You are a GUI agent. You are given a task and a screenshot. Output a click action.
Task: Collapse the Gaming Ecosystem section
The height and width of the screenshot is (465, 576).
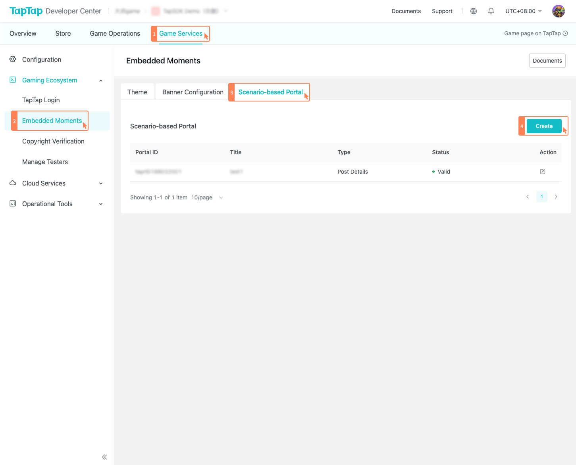click(101, 80)
